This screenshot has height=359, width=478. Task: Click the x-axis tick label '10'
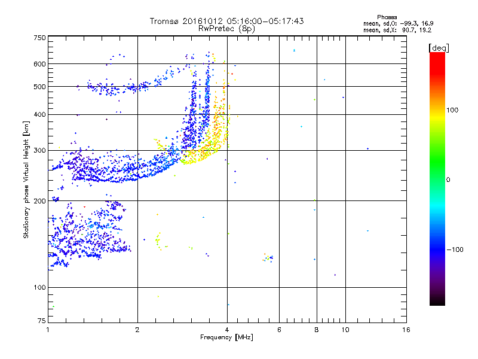point(345,330)
